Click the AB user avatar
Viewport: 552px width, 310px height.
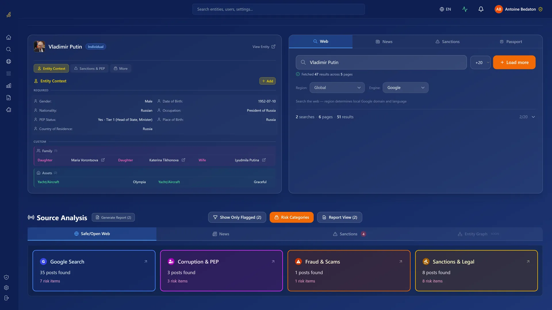[x=499, y=9]
